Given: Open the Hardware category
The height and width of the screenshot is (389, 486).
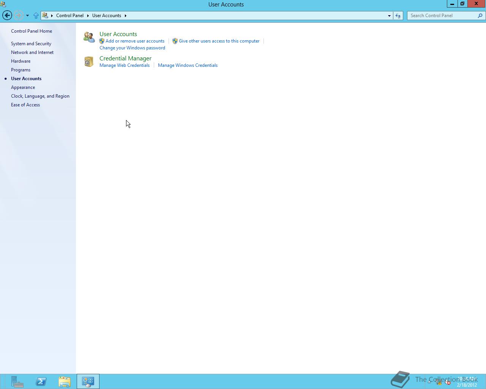Looking at the screenshot, I should tap(21, 61).
